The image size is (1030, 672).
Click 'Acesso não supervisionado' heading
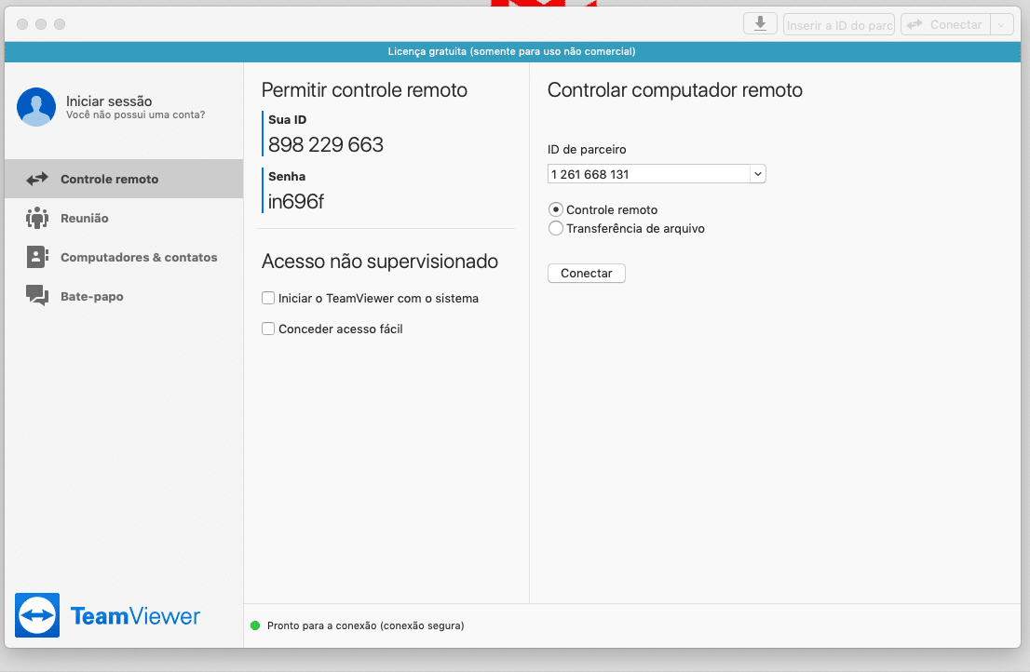pyautogui.click(x=380, y=262)
